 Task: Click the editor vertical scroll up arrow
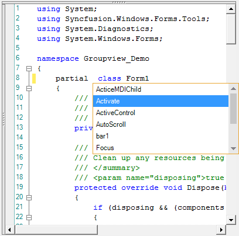(231, 9)
